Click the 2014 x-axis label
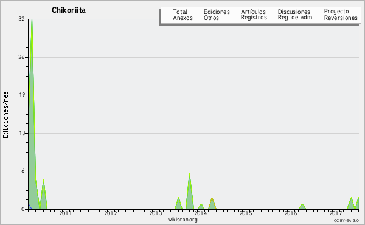This screenshot has height=225, width=365. tap(201, 213)
